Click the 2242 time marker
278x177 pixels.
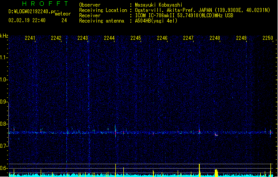[x=56, y=38]
